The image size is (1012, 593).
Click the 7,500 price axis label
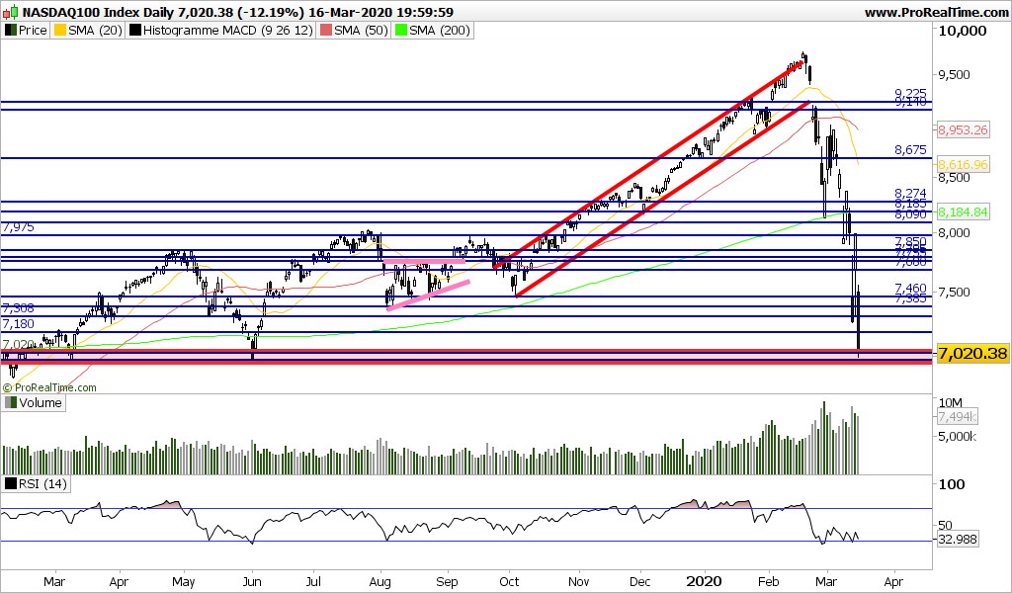[x=955, y=293]
